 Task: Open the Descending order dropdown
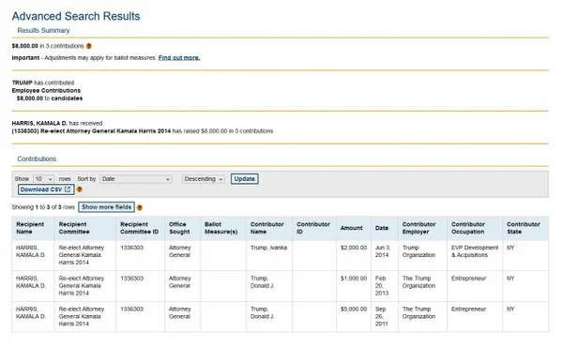[x=204, y=179]
